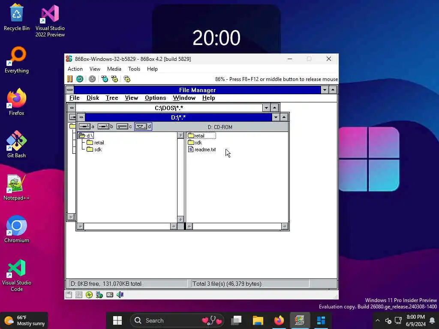Launch Git Bash from the desktop
This screenshot has height=329, width=439.
pos(17,144)
